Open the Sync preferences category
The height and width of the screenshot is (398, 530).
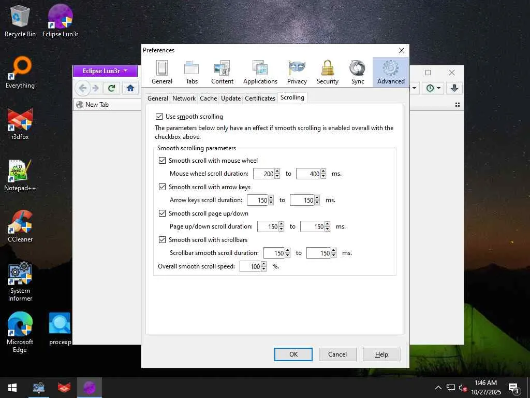pyautogui.click(x=358, y=72)
